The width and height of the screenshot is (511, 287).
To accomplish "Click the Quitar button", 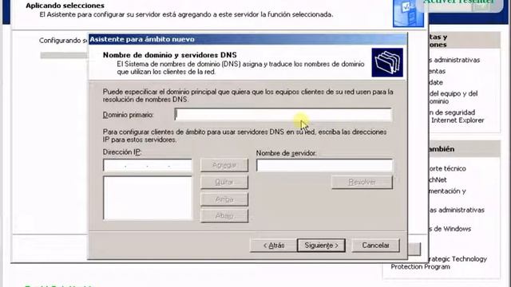I will [x=224, y=183].
